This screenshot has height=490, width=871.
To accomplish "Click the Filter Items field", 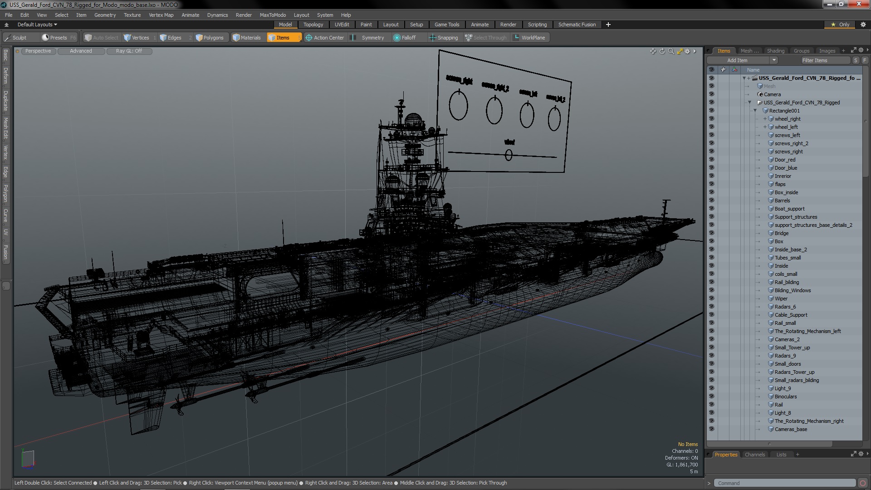I will (x=825, y=60).
